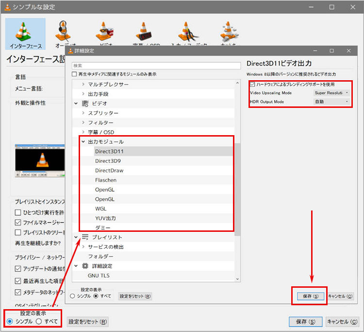This screenshot has height=332, width=364.
Task: Click the scroll-up arrow of tree list
Action: pos(237,83)
